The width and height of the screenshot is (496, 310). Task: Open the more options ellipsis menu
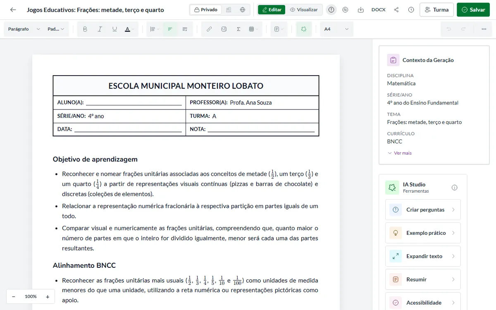pos(484,29)
